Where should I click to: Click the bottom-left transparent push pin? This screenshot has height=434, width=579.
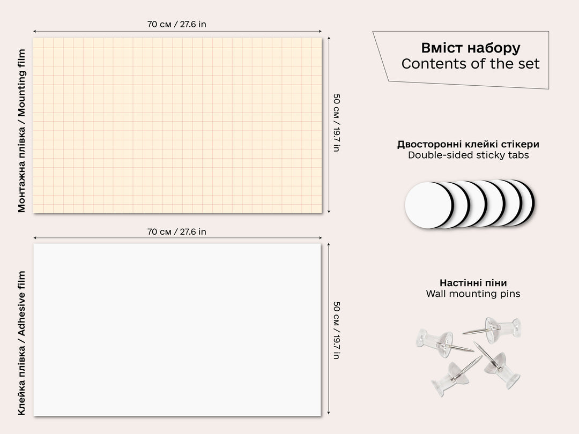pos(449,377)
